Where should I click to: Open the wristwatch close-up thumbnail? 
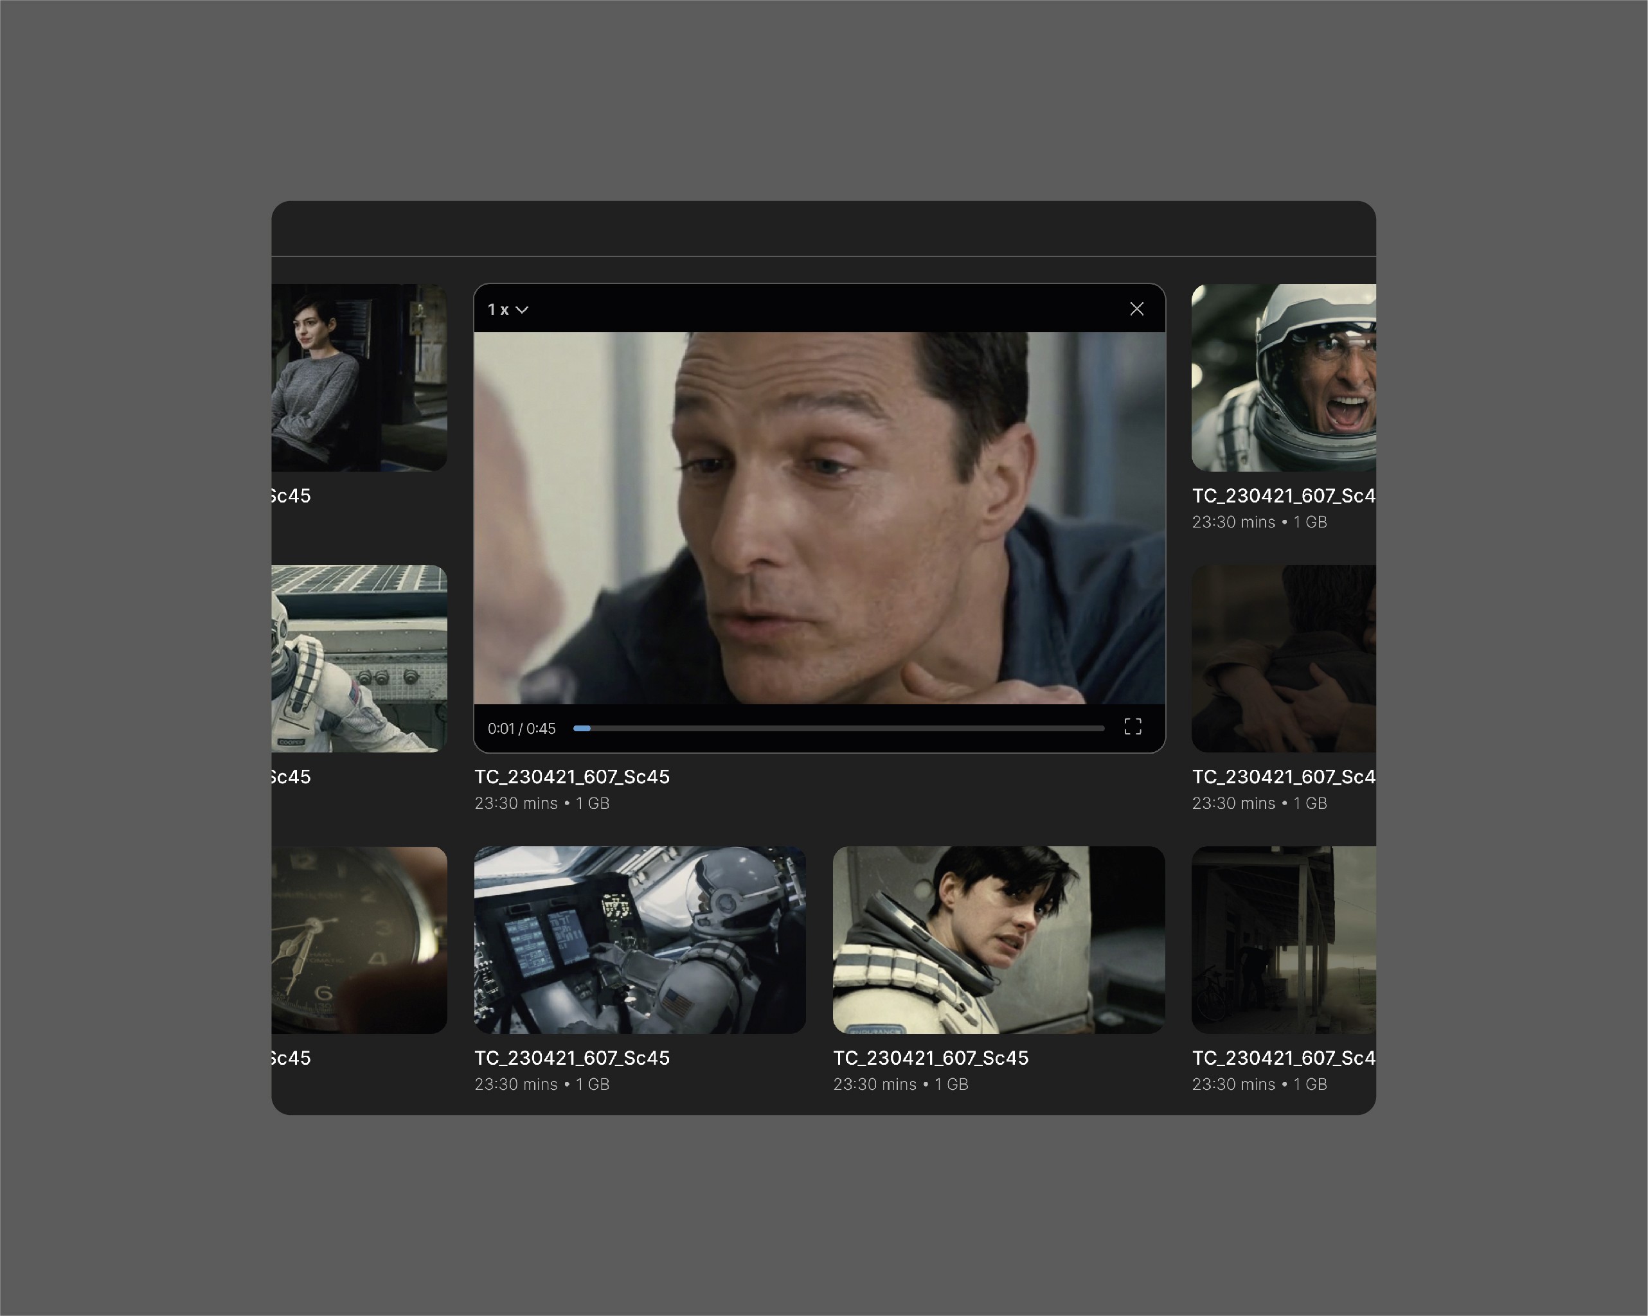359,939
